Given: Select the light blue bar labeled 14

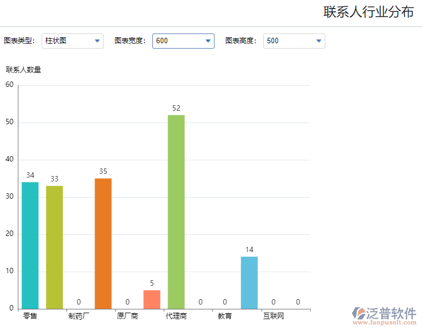Looking at the screenshot, I should click(249, 283).
